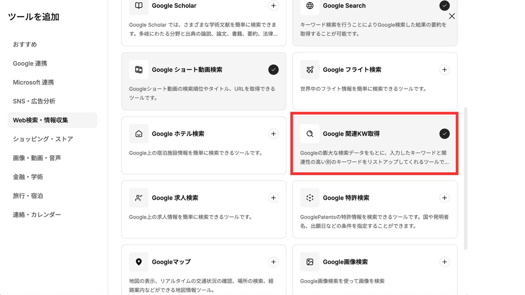Add the Google 特許検索 tool
The width and height of the screenshot is (525, 295).
click(444, 198)
